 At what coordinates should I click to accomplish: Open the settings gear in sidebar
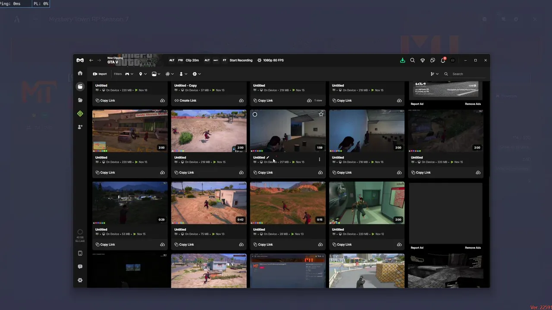80,280
